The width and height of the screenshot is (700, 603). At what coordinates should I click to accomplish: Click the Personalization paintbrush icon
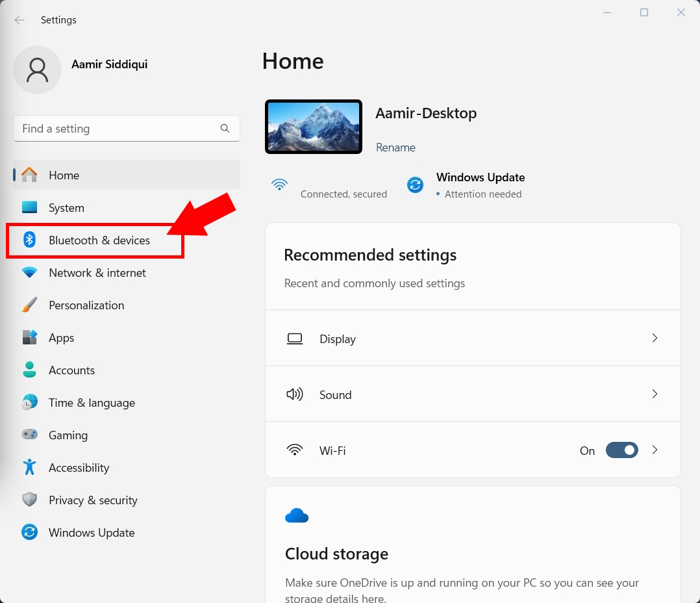point(30,305)
